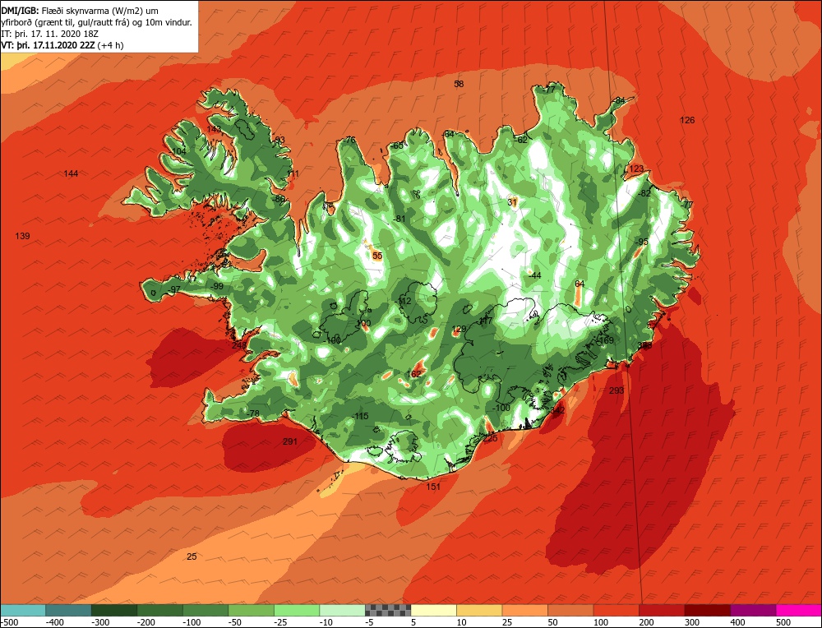The width and height of the screenshot is (822, 628).
Task: Click the map value 55 in northwest Iceland
Action: click(377, 256)
